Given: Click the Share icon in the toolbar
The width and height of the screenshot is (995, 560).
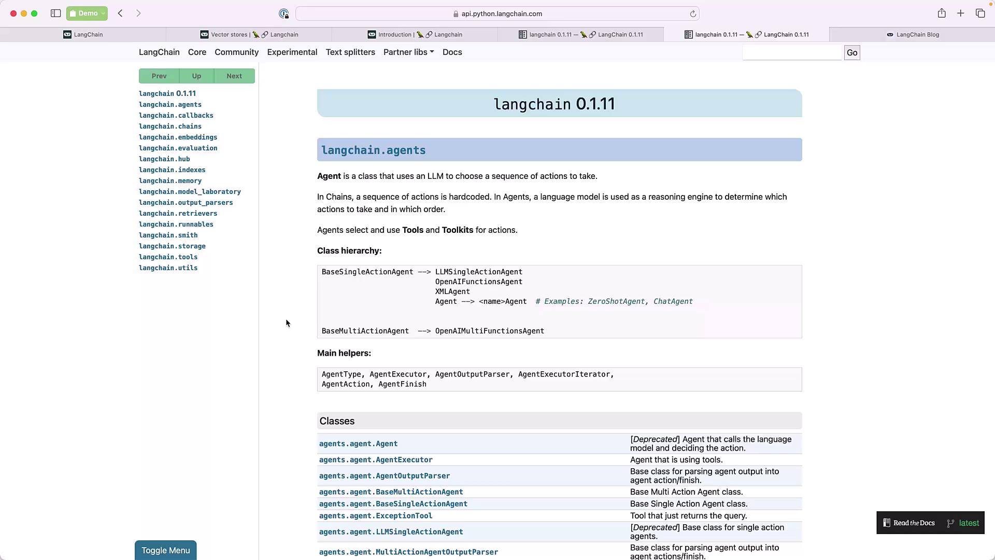Looking at the screenshot, I should (942, 13).
